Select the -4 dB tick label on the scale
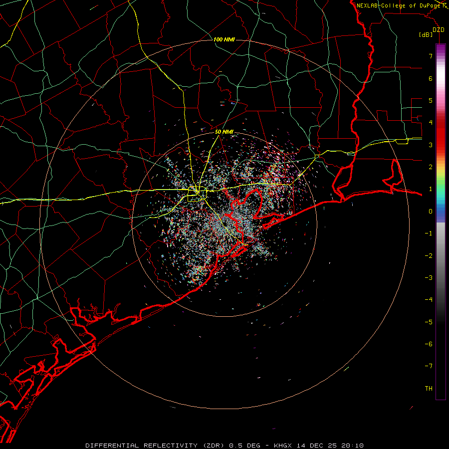Screen dimensions: 449x449 429,300
